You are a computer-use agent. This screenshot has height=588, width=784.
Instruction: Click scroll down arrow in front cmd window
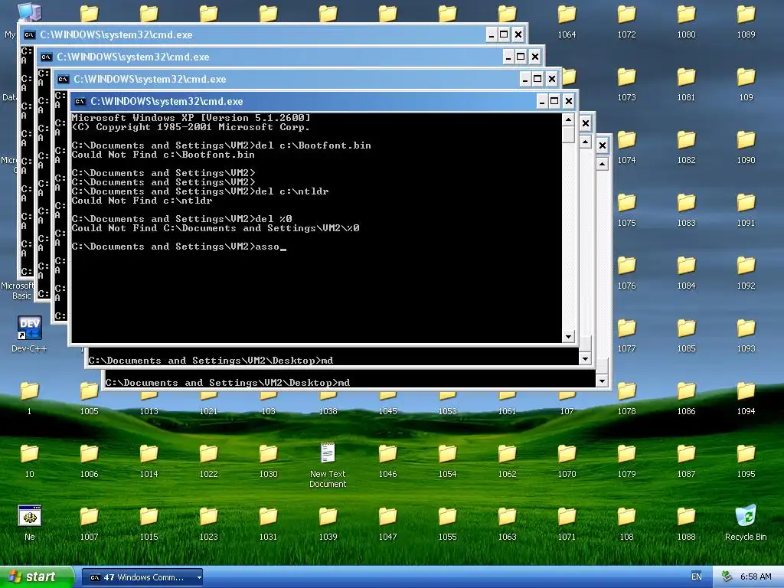click(568, 337)
